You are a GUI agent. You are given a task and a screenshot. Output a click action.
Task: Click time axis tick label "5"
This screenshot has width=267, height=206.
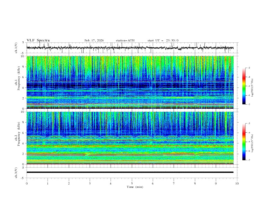(132, 183)
